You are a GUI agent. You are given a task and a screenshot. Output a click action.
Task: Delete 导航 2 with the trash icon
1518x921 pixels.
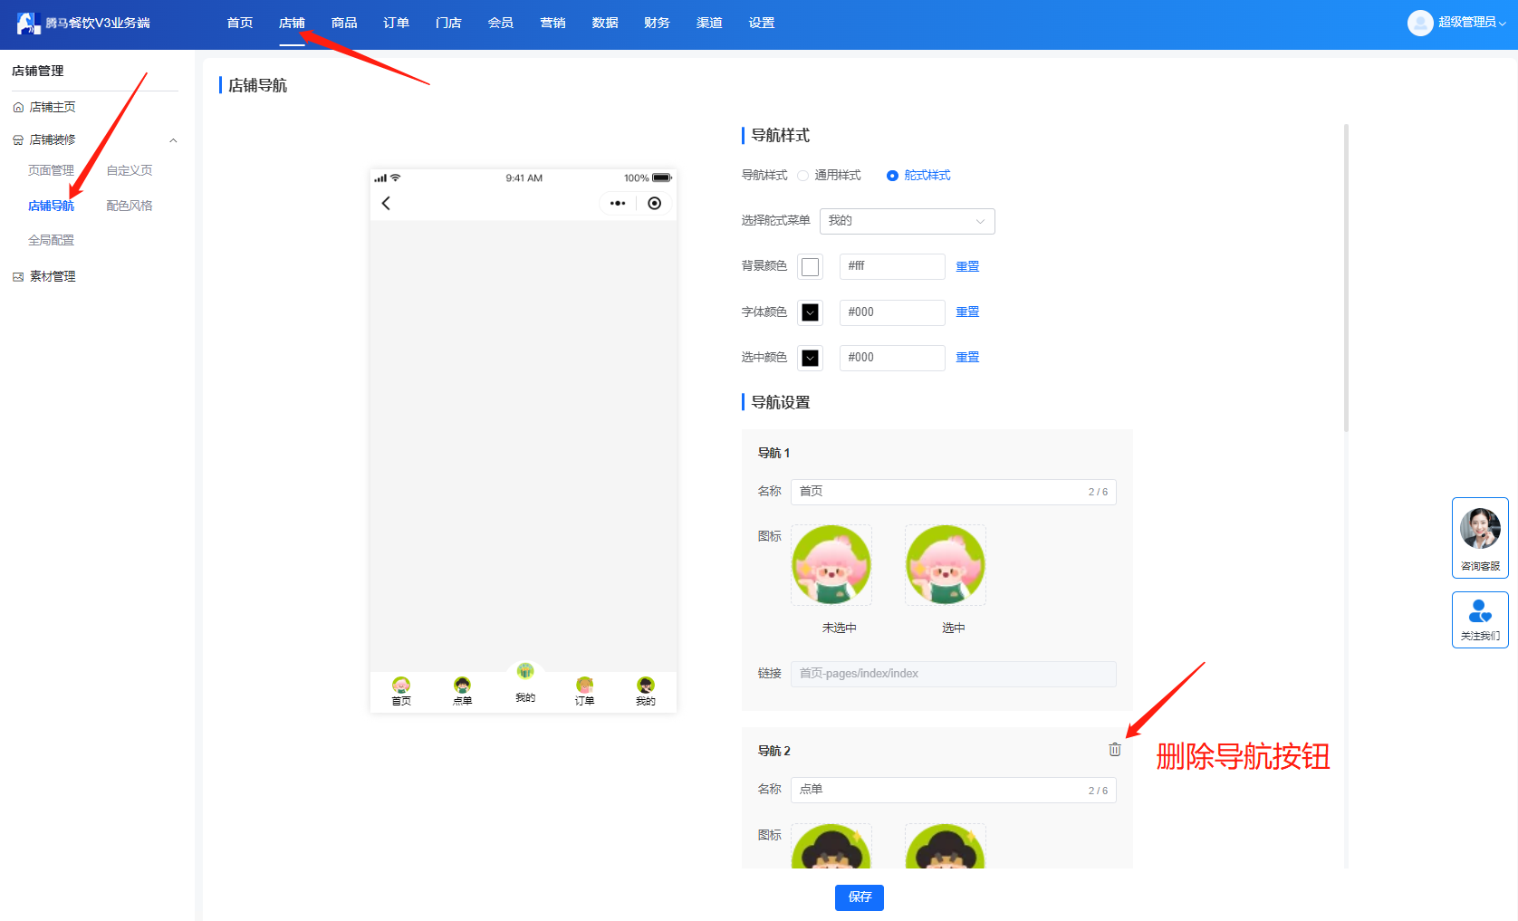[x=1115, y=749]
